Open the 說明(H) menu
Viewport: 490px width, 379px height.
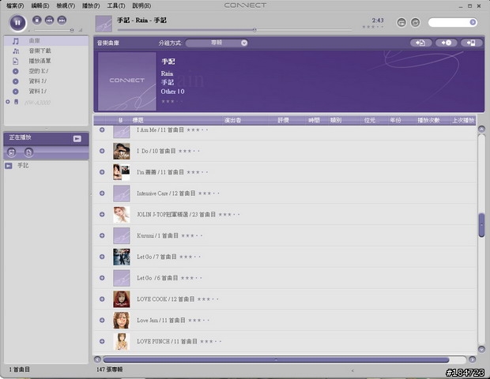[x=141, y=6]
